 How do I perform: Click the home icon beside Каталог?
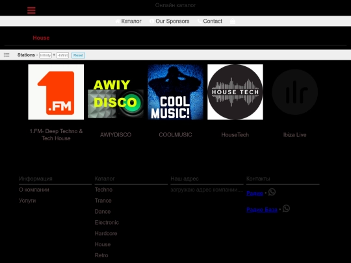118,21
